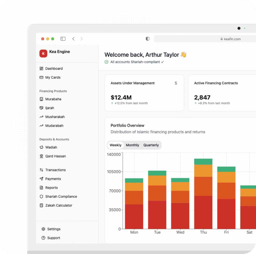Click the Qard Hassan bank building icon
Image resolution: width=256 pixels, height=254 pixels.
tap(41, 156)
